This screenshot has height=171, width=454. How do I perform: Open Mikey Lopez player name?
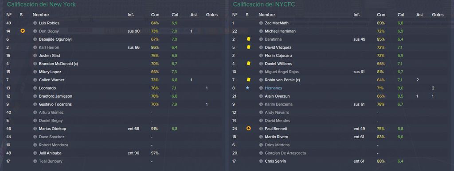pyautogui.click(x=50, y=72)
